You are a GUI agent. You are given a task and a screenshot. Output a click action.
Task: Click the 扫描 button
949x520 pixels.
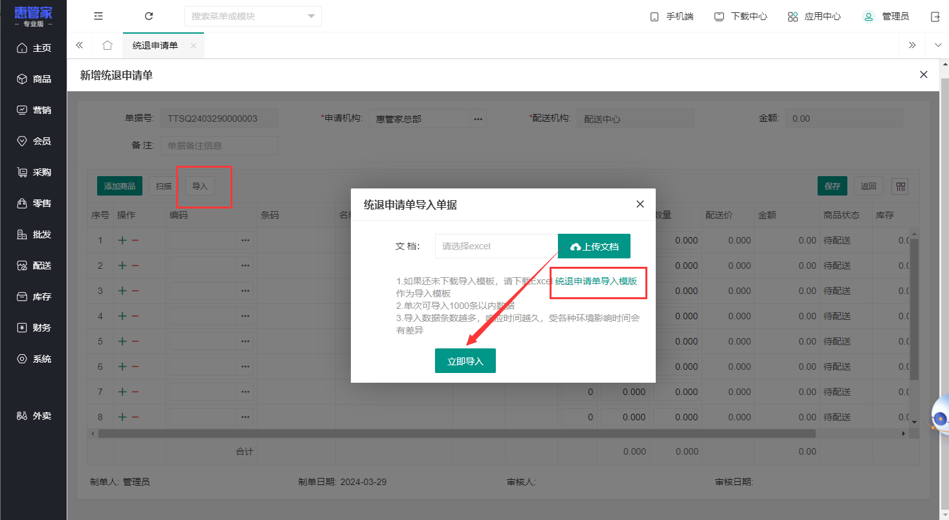point(164,186)
